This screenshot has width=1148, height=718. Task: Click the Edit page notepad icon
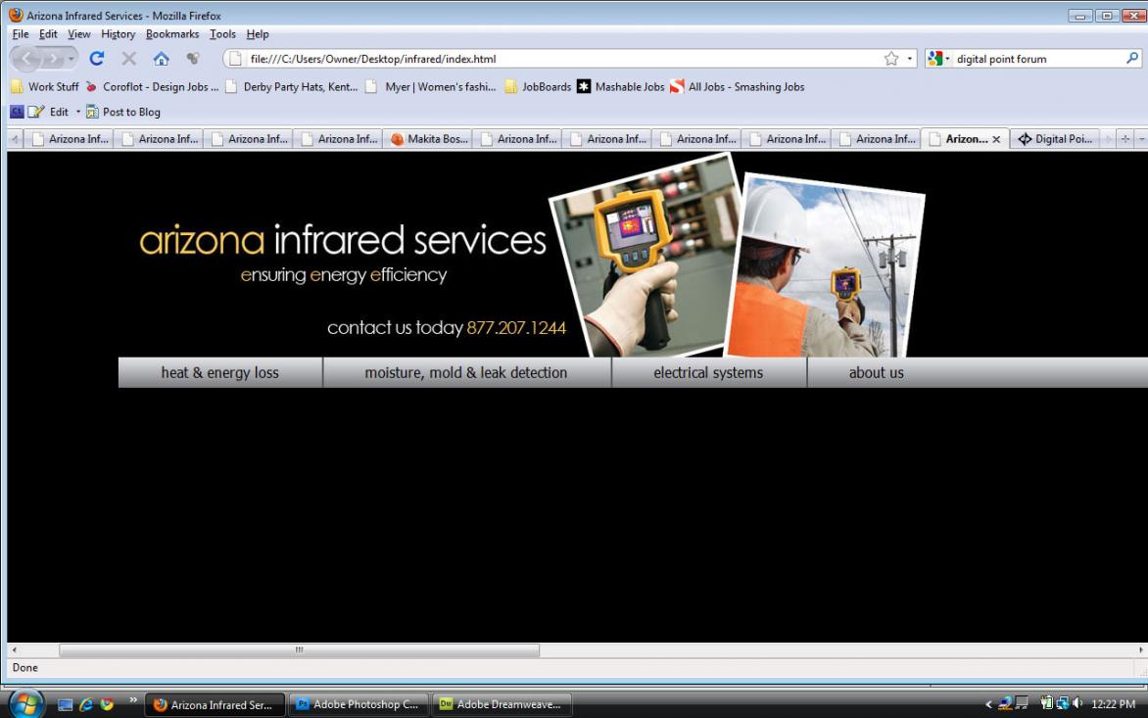[36, 112]
